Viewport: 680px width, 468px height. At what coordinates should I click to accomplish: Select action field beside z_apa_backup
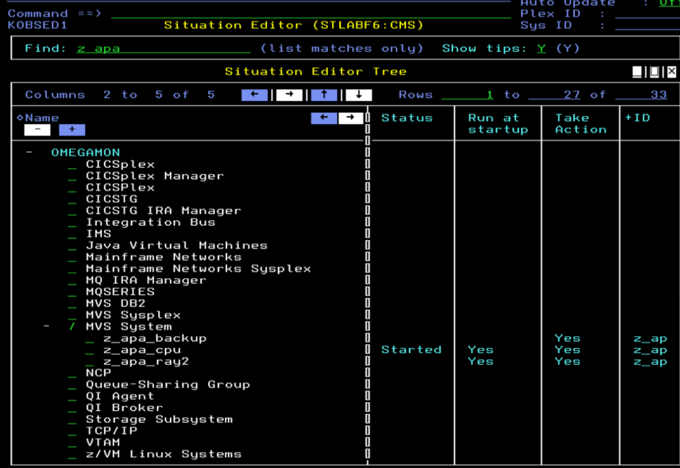[x=89, y=338]
